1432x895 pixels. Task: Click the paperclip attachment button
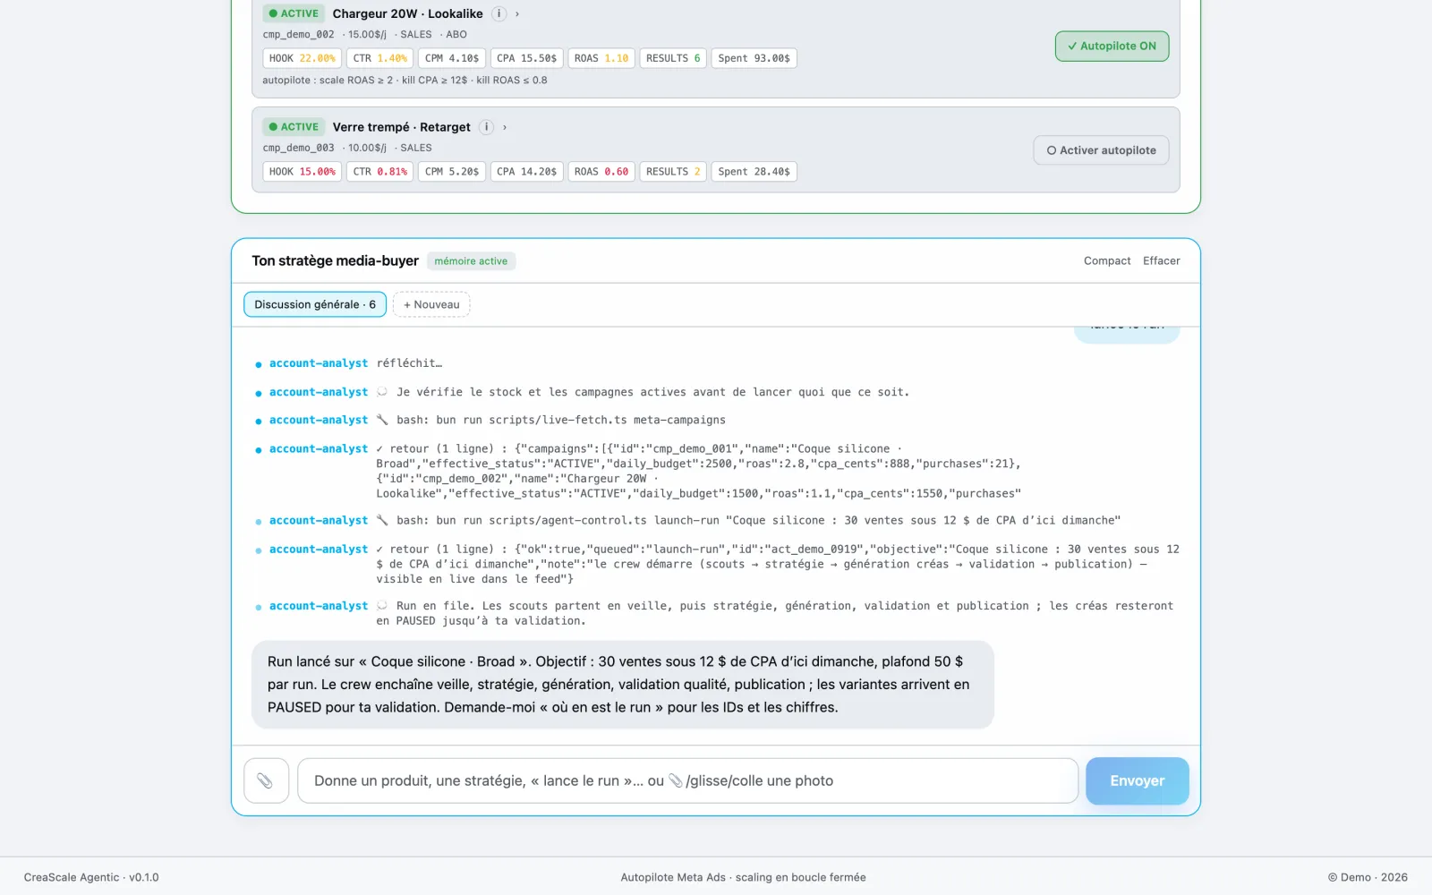pos(266,780)
